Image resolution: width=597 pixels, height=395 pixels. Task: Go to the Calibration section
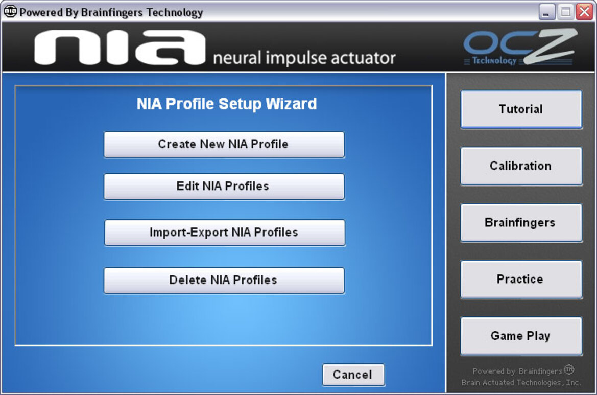[x=521, y=166]
